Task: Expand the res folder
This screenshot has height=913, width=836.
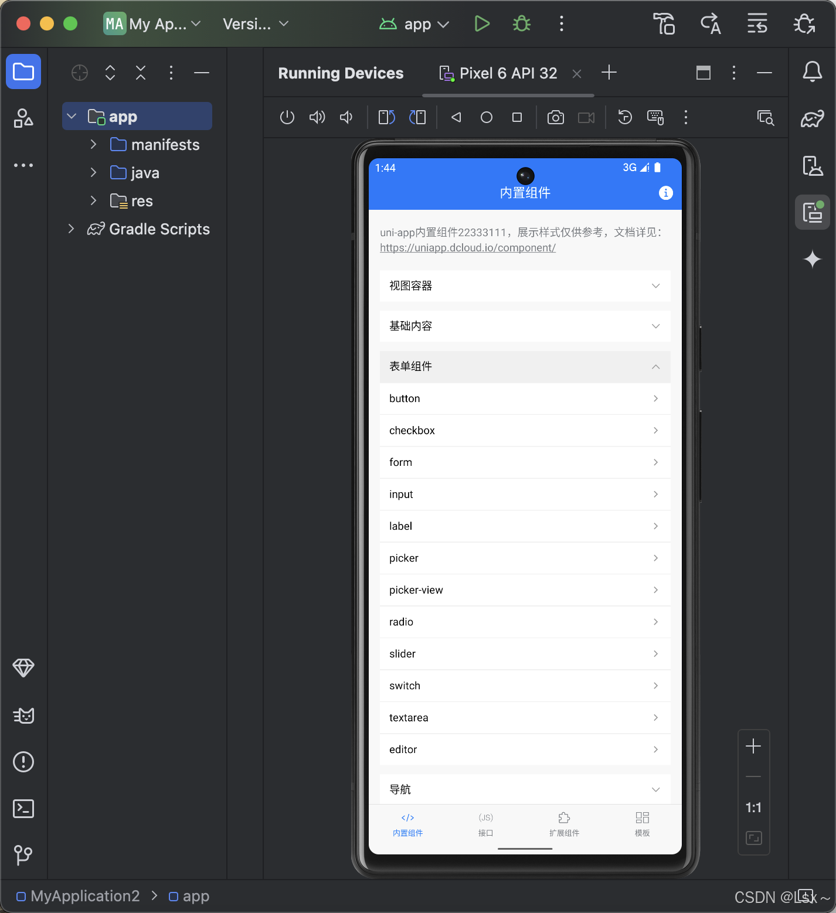Action: [x=93, y=200]
